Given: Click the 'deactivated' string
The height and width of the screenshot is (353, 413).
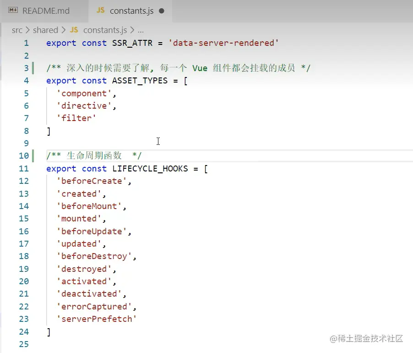Looking at the screenshot, I should coord(89,294).
